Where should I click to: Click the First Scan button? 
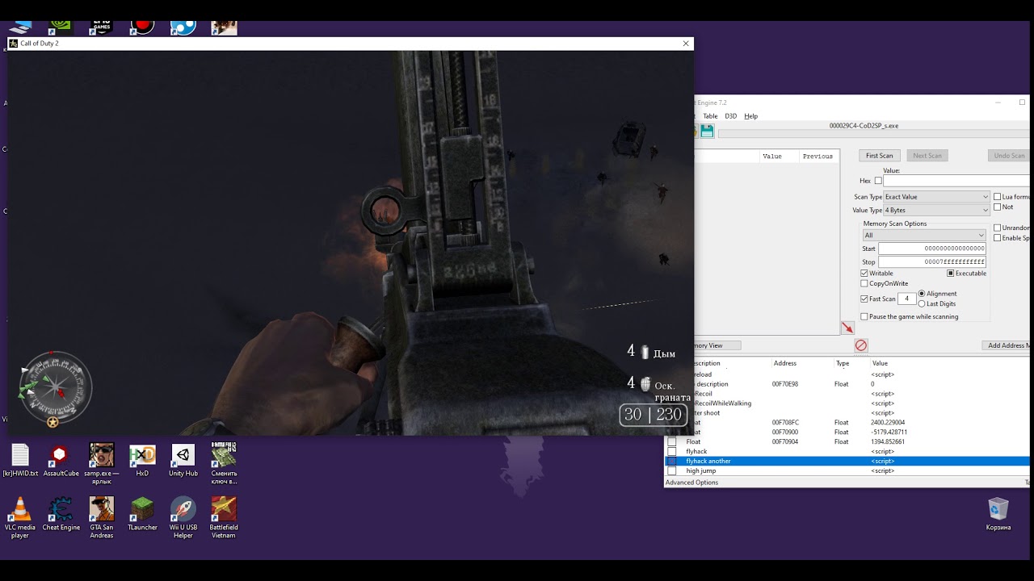coord(880,156)
